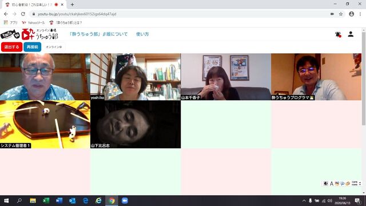Select 山下比呂志 video tile
The image size is (366, 206).
tap(136, 125)
